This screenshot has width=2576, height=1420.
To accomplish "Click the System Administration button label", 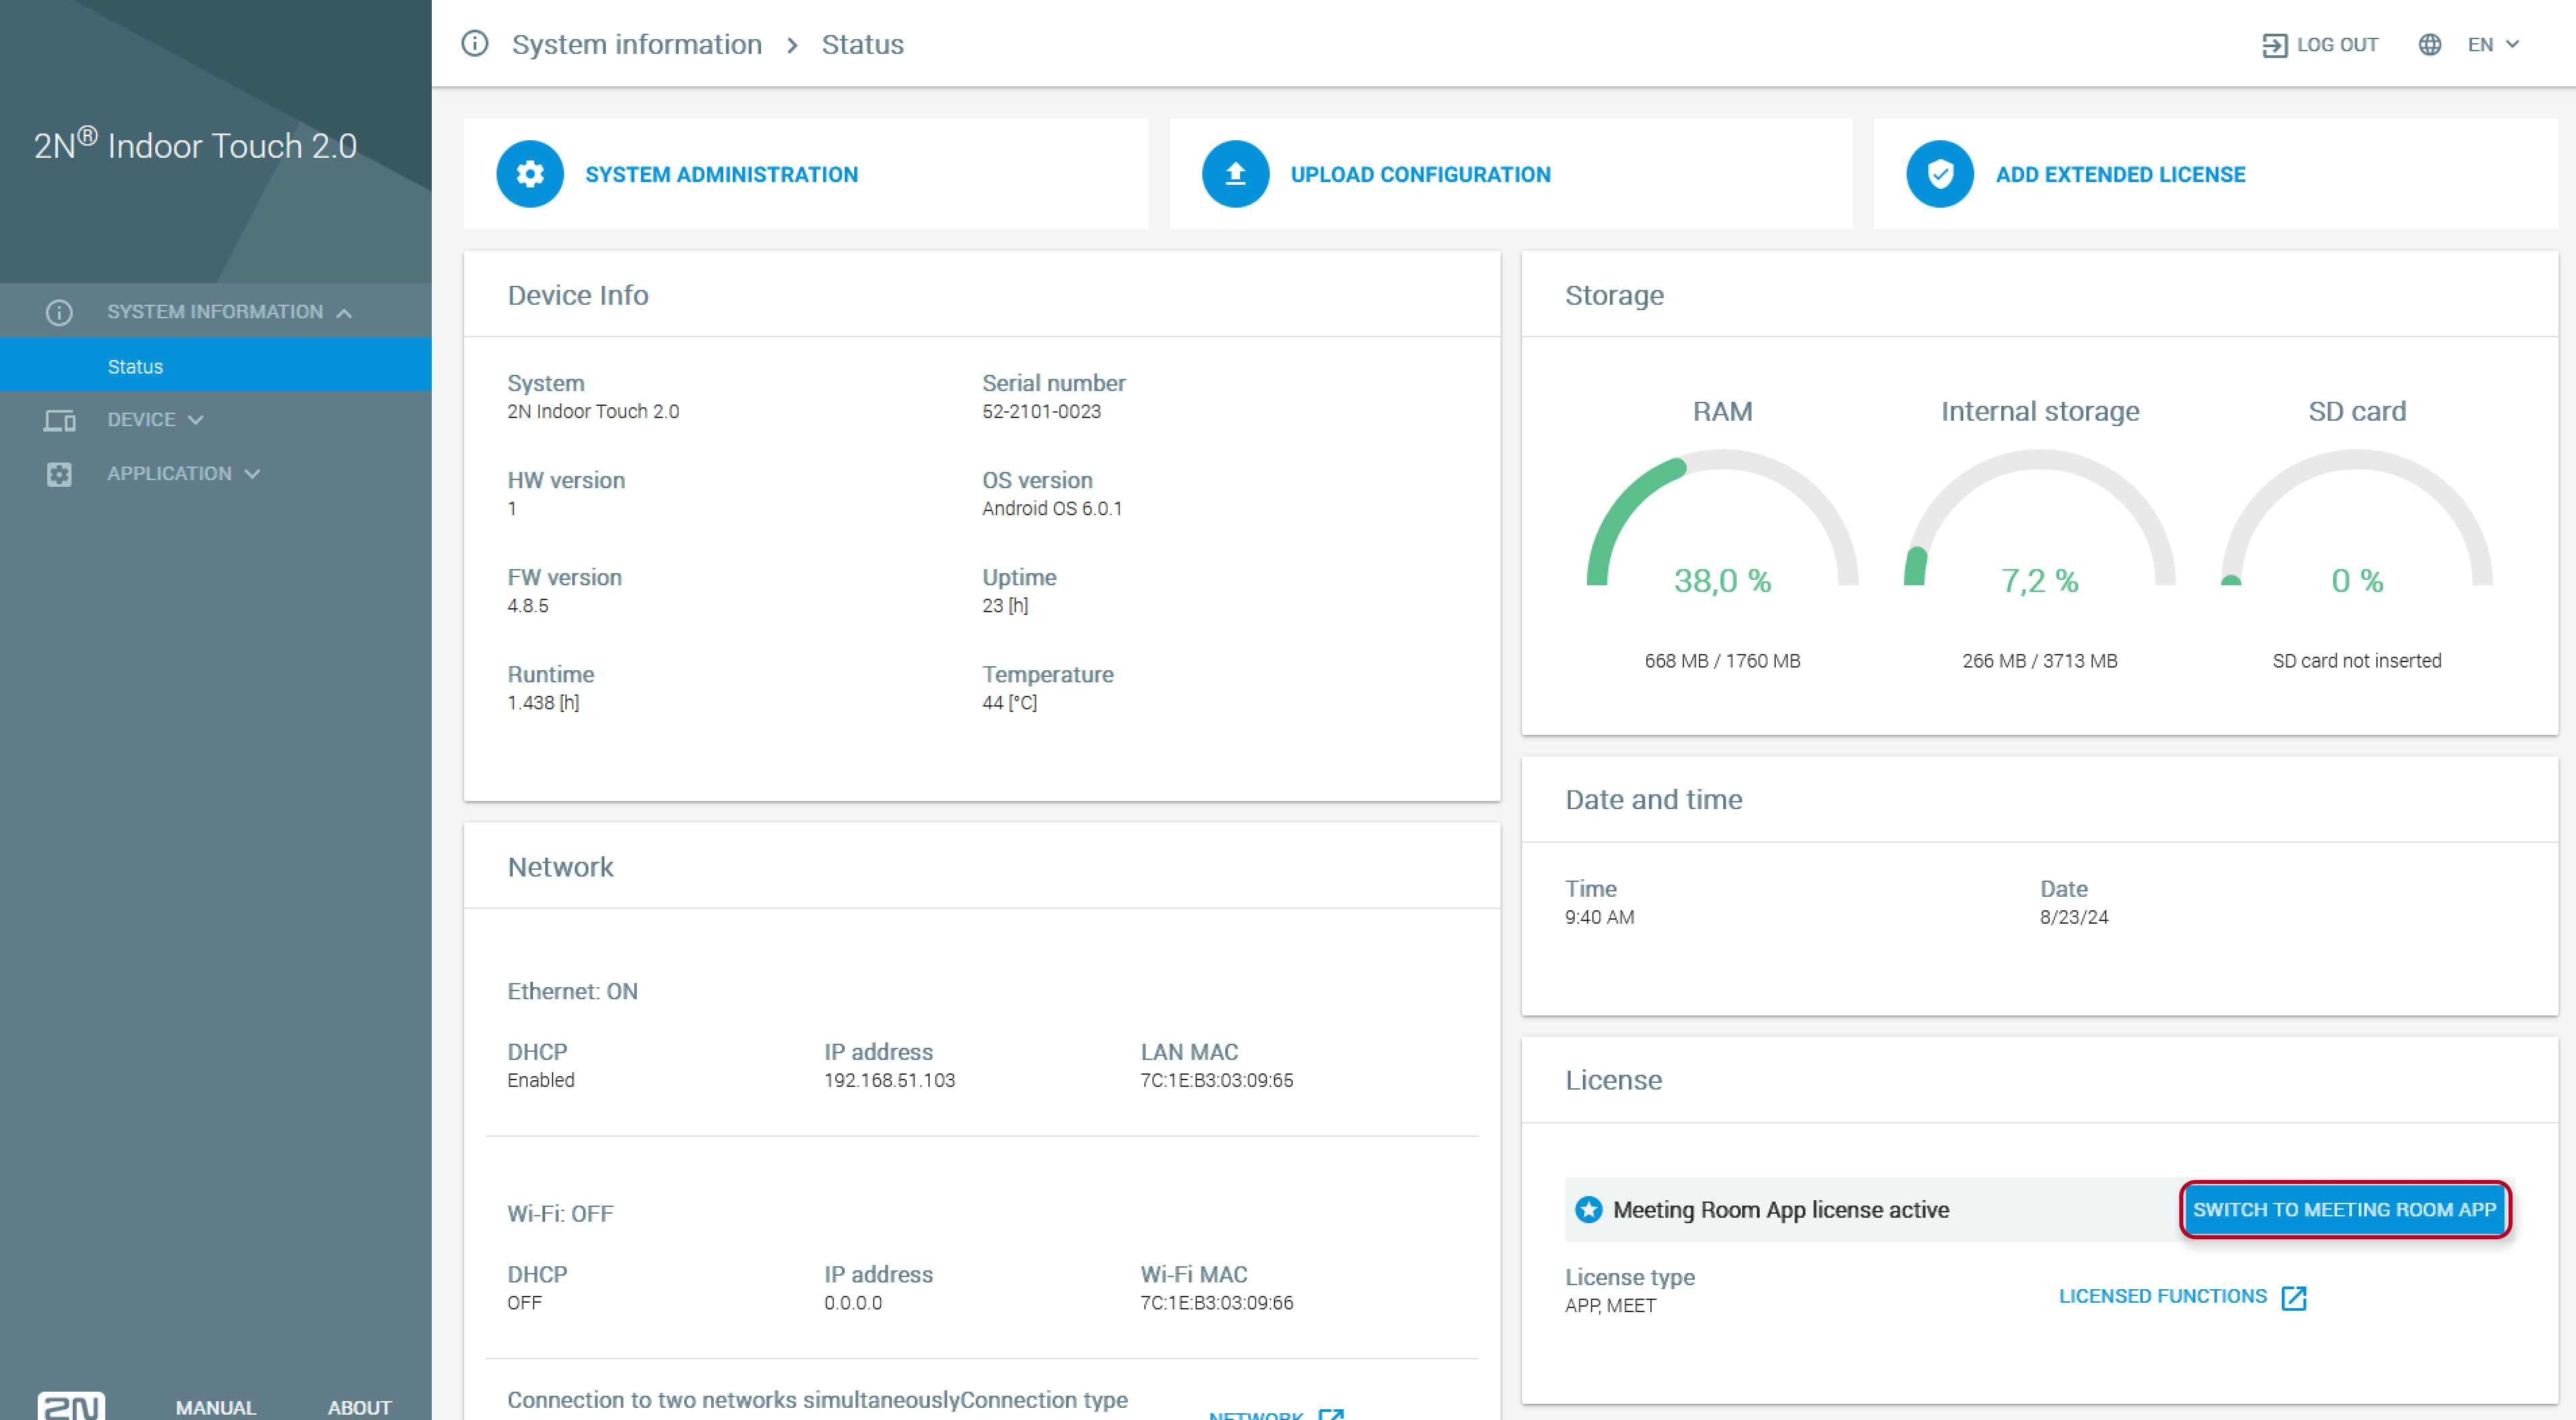I will point(721,174).
